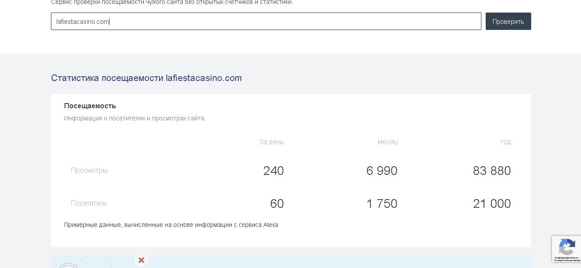Select the 'За день' column header
The height and width of the screenshot is (268, 581).
click(271, 142)
